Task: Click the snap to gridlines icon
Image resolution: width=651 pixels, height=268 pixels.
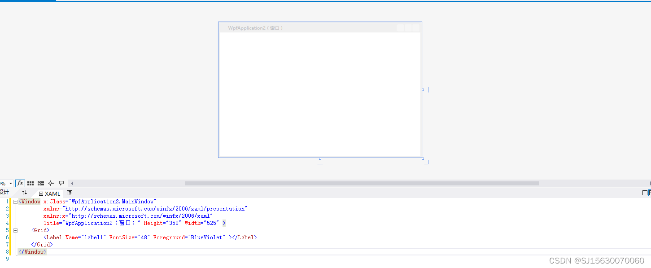Action: [x=40, y=183]
